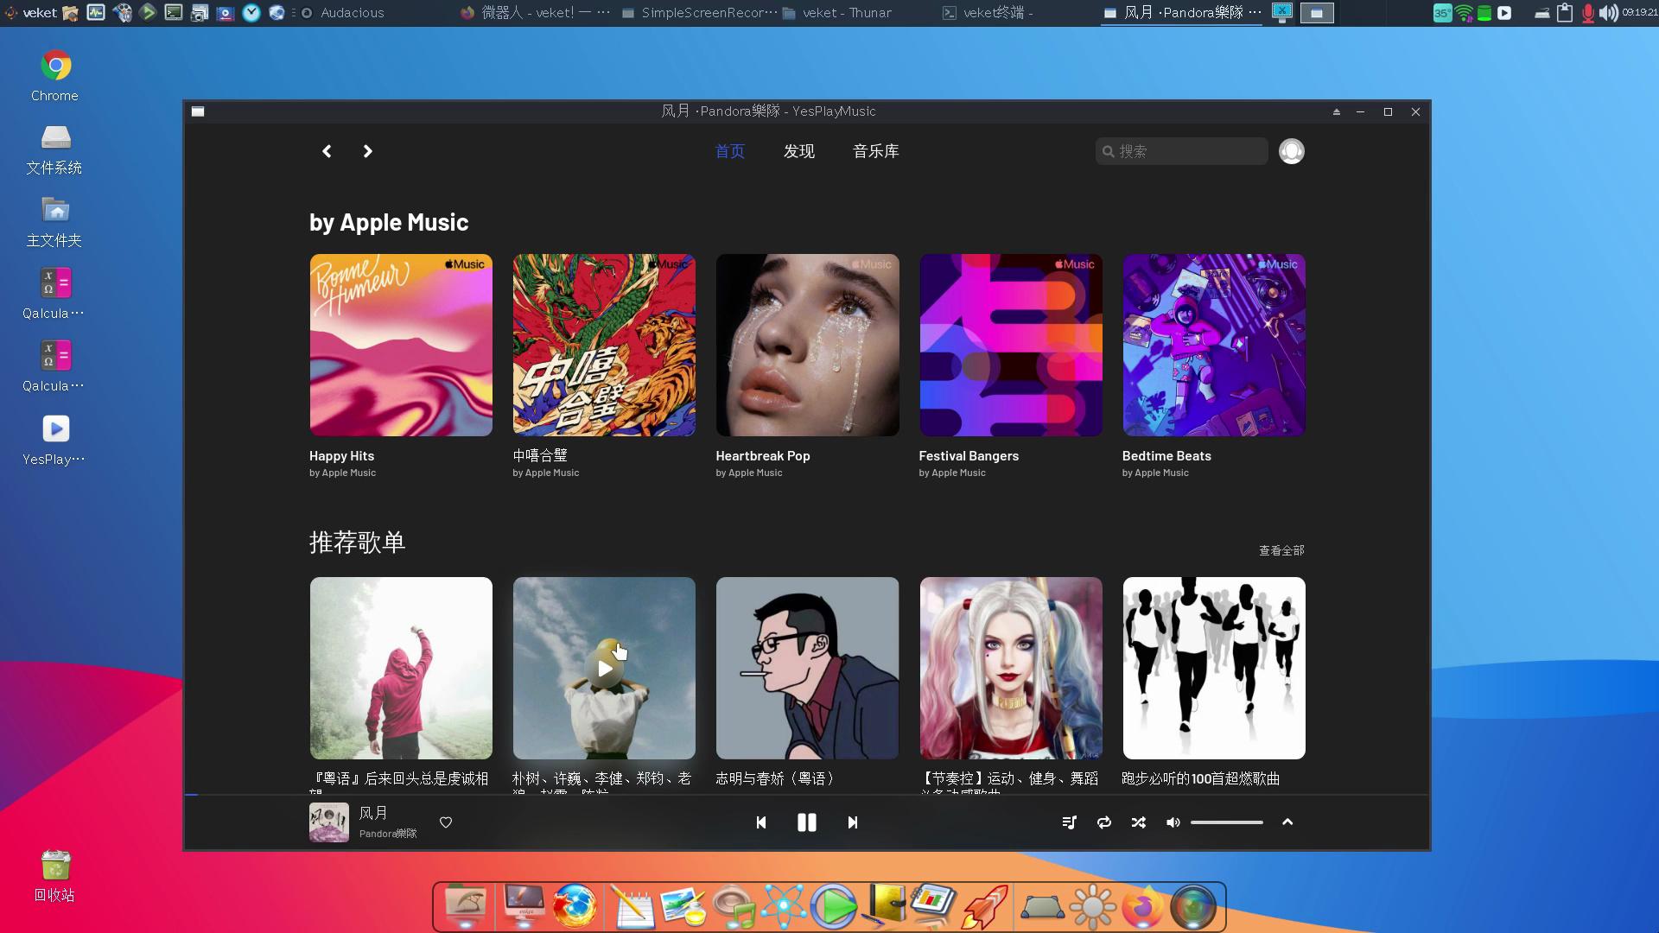
Task: Open the Heartbreak Pop playlist cover
Action: (807, 345)
